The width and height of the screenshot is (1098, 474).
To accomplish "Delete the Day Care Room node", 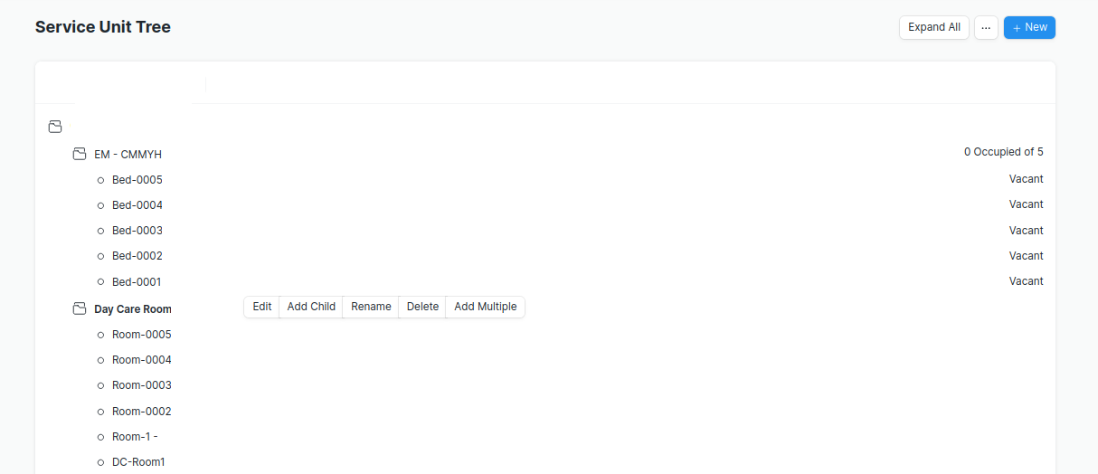I will (422, 307).
